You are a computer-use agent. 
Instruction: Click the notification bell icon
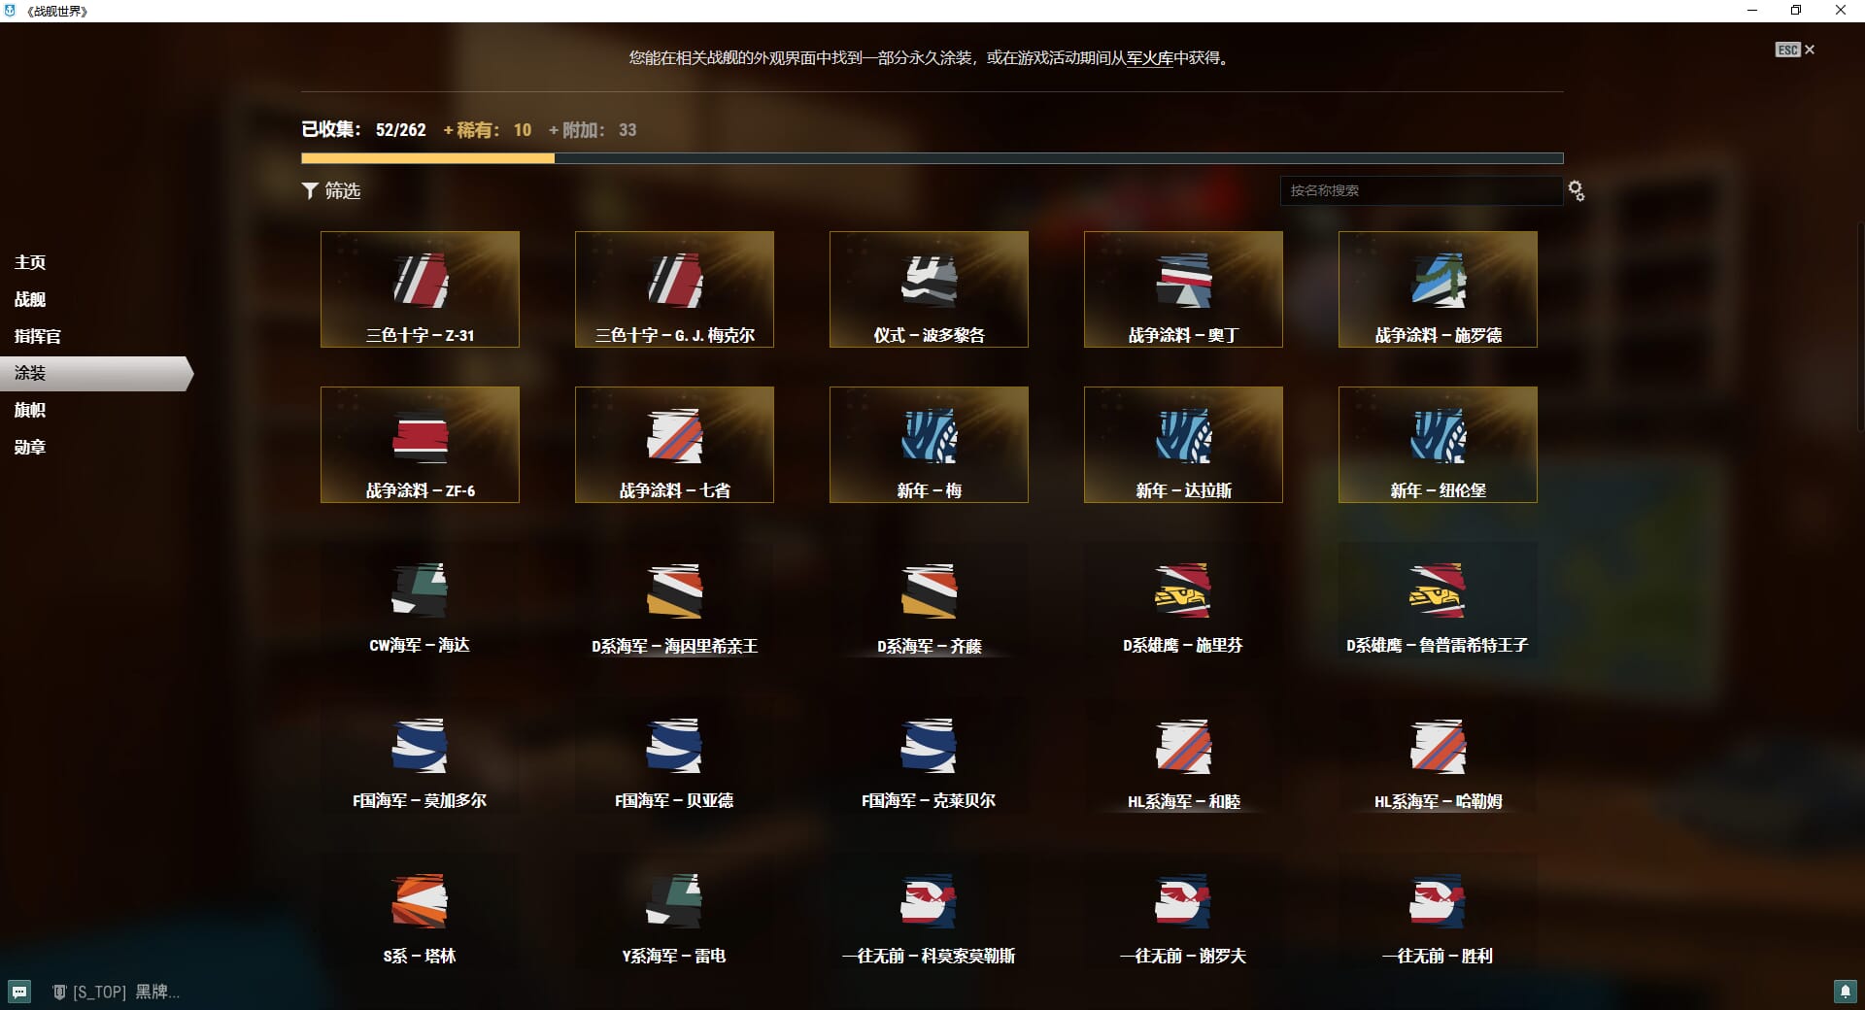pos(1845,992)
